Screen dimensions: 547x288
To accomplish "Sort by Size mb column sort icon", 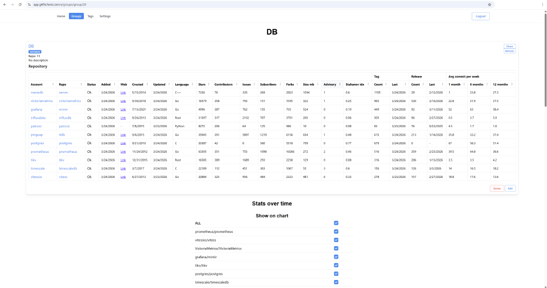I will pyautogui.click(x=317, y=84).
